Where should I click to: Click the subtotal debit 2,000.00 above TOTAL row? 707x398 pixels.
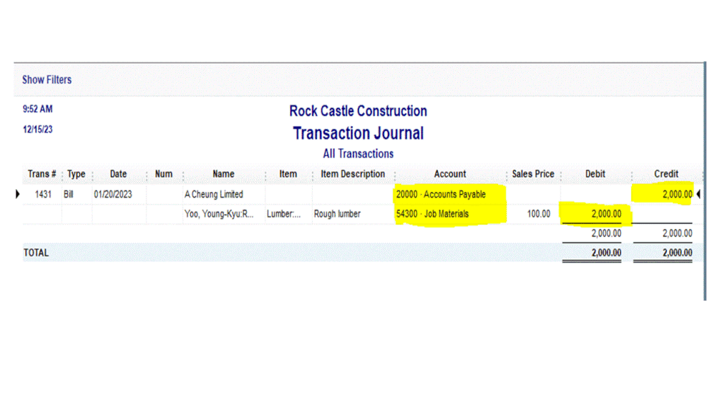(x=607, y=233)
